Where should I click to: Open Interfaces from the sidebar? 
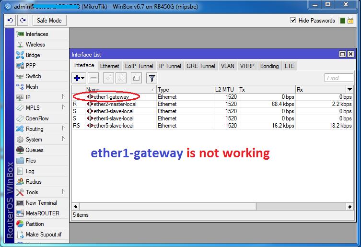pos(42,34)
